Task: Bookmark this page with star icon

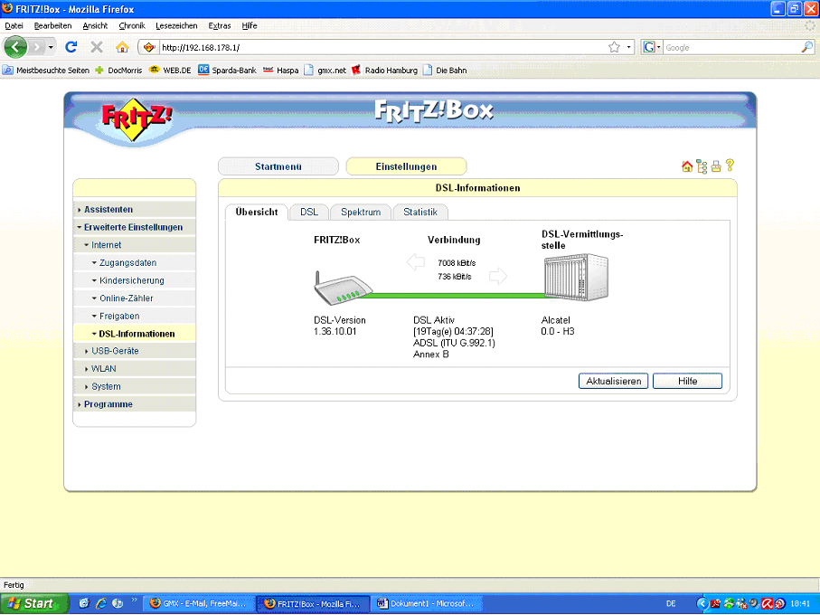Action: tap(614, 47)
